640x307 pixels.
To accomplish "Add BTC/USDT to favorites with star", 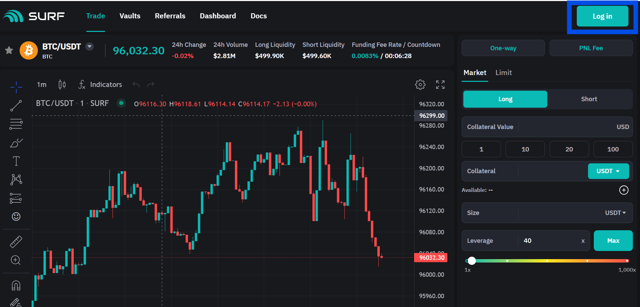I will coord(9,51).
